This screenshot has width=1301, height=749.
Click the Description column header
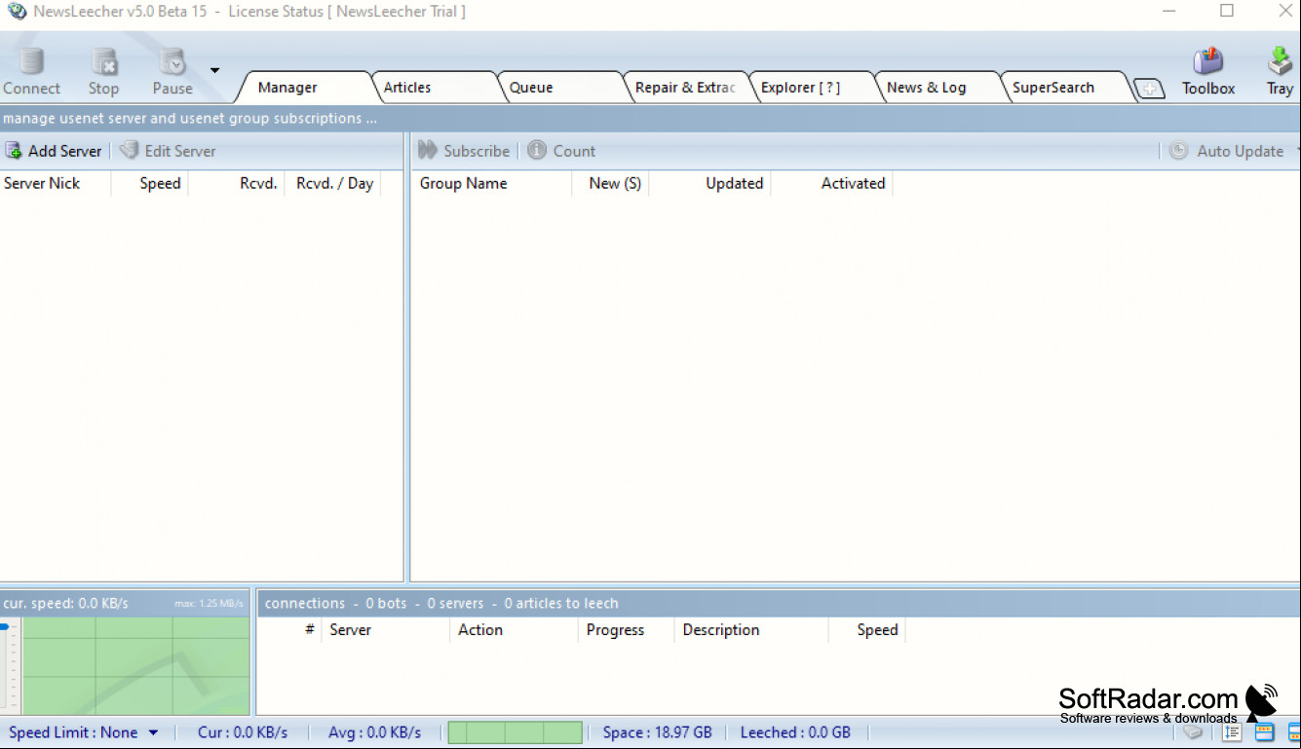(751, 630)
